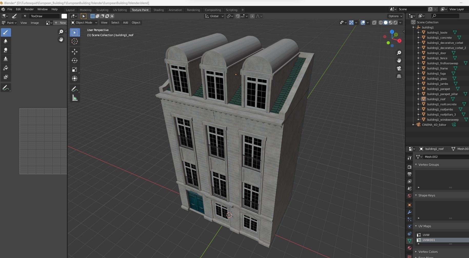Viewport: 469px width, 258px height.
Task: Switch orthographic/perspective grid icon
Action: [x=399, y=76]
